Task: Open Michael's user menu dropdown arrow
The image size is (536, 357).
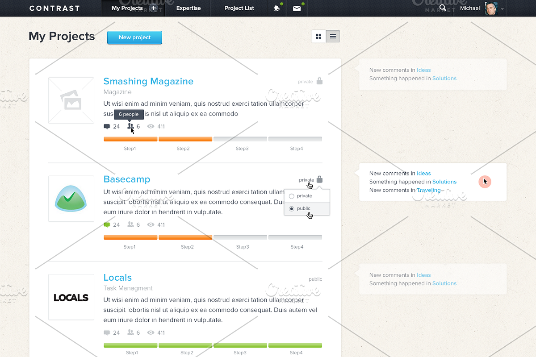Action: pos(502,8)
